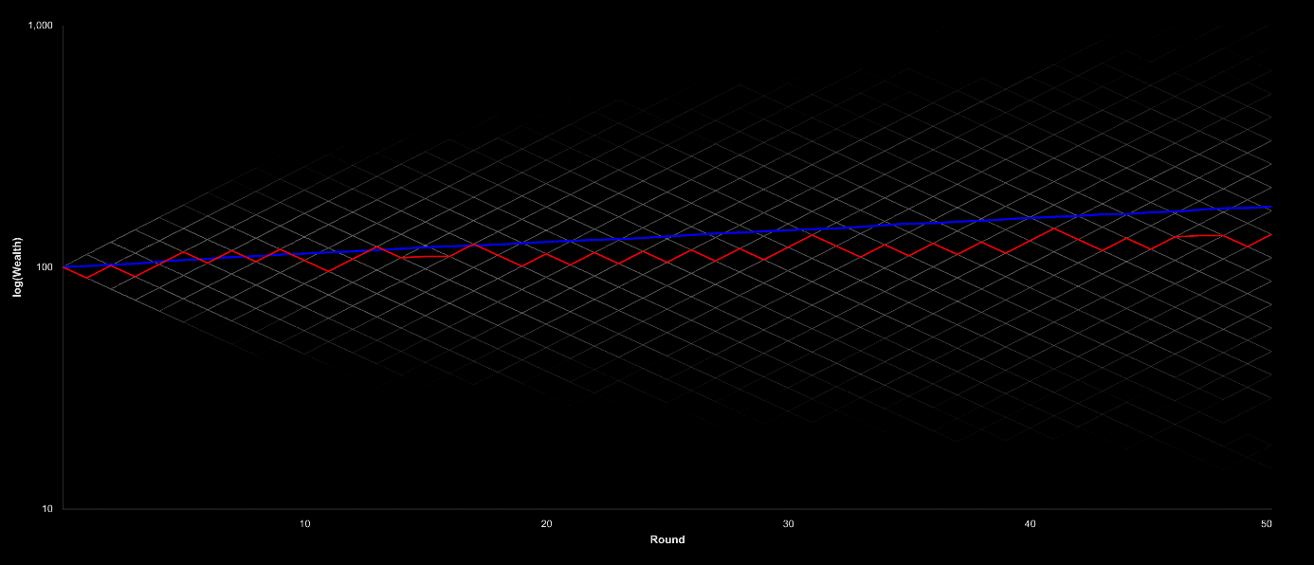Select the blue line above round 30

pos(788,230)
